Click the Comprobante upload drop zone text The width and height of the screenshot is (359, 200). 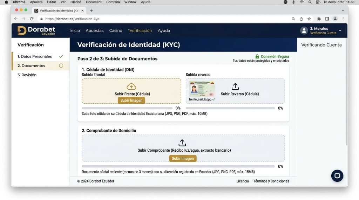[x=184, y=150]
